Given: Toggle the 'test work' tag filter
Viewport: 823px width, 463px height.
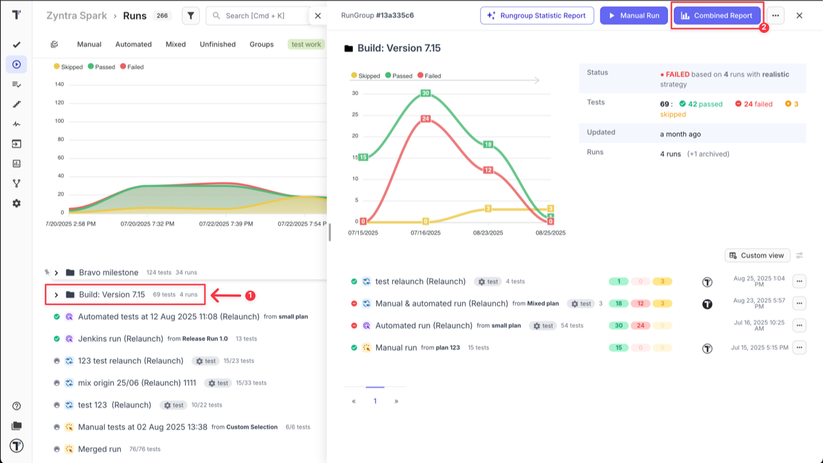Looking at the screenshot, I should point(305,44).
